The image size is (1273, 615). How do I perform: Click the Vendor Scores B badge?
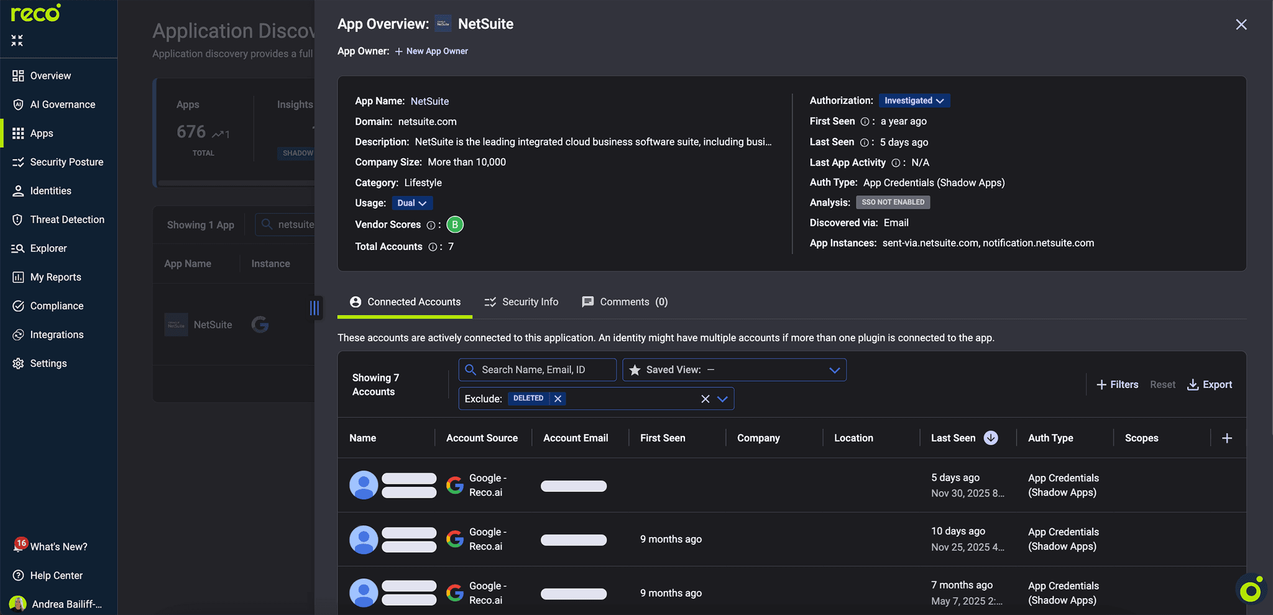[455, 224]
